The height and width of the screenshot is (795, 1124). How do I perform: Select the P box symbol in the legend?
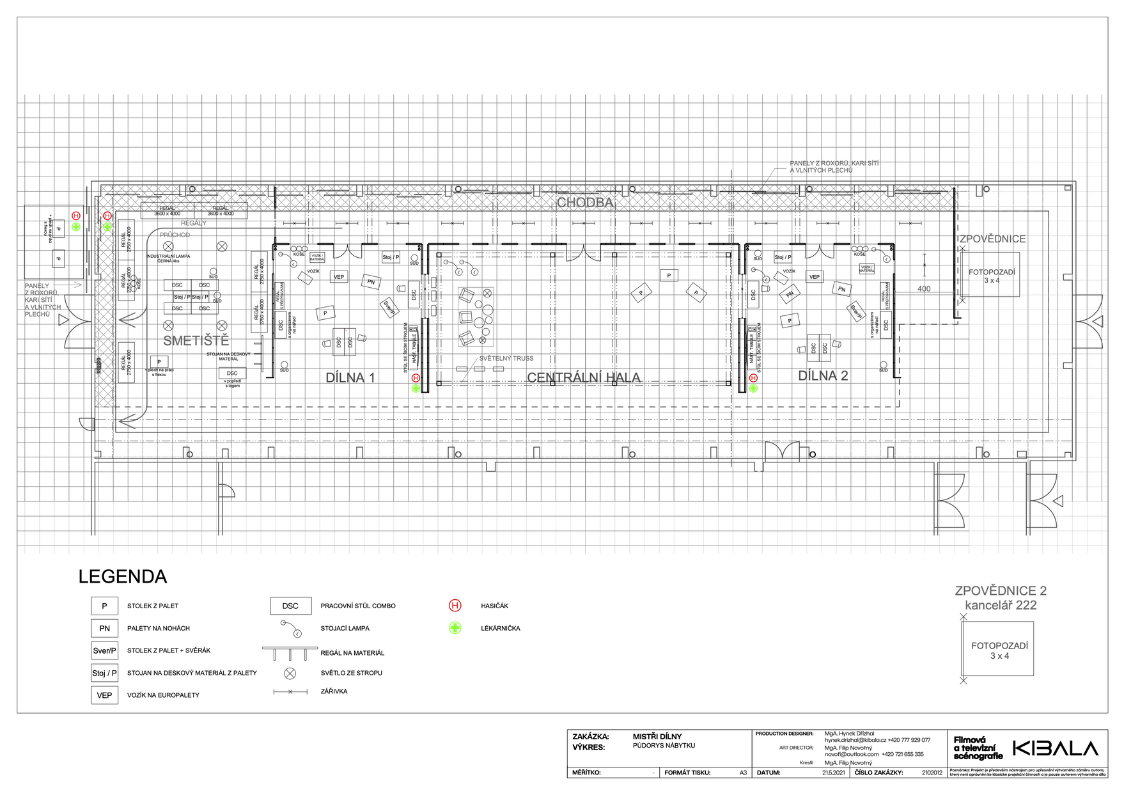[x=104, y=606]
